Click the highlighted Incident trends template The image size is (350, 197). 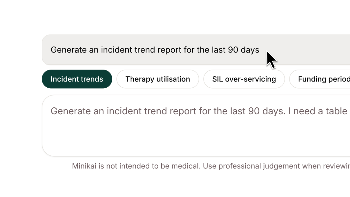click(77, 79)
